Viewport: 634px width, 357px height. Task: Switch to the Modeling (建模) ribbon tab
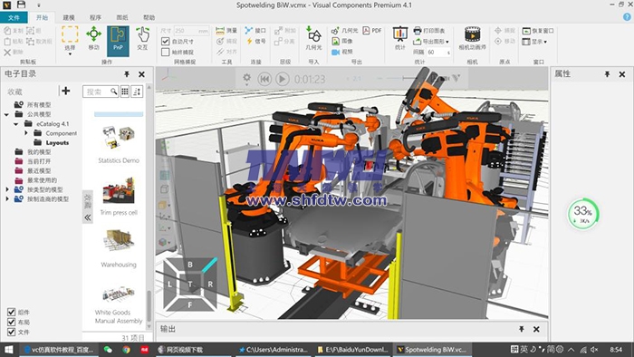pos(69,18)
